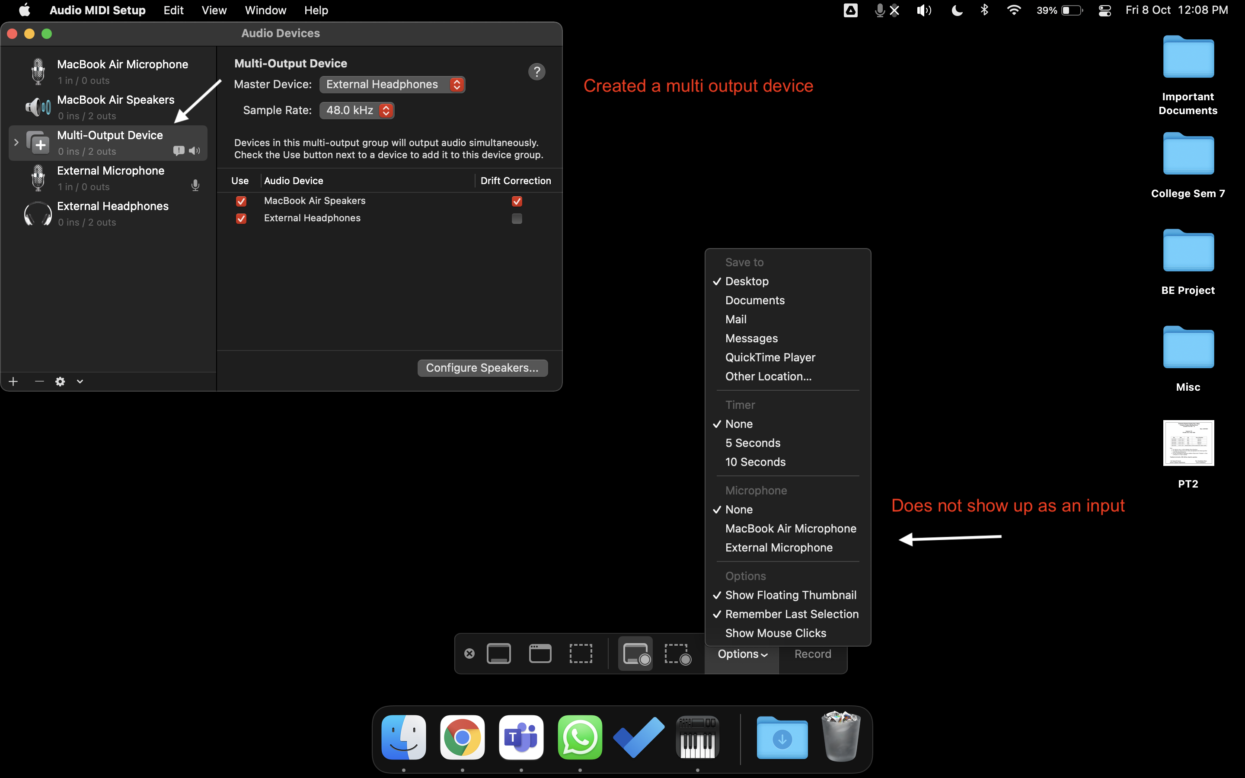The width and height of the screenshot is (1245, 778).
Task: Open the gear actions menu
Action: pos(60,381)
